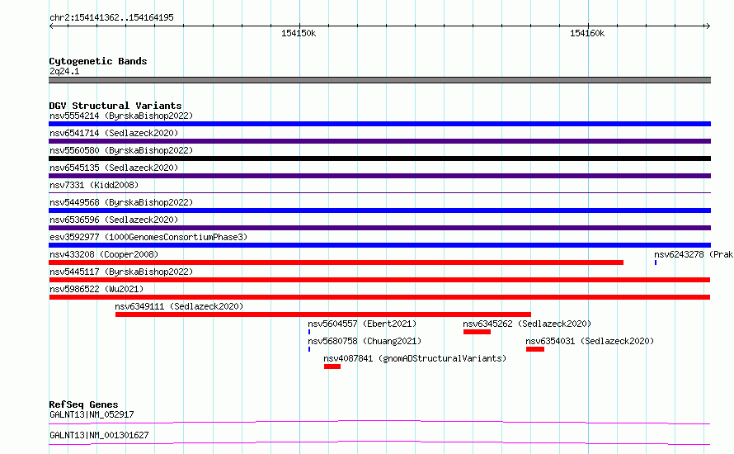Select the black nsv5560580 variant bar

coord(379,158)
